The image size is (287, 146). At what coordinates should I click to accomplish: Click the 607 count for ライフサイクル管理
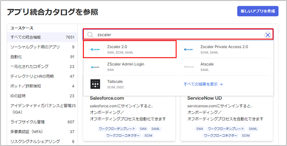pos(71,122)
